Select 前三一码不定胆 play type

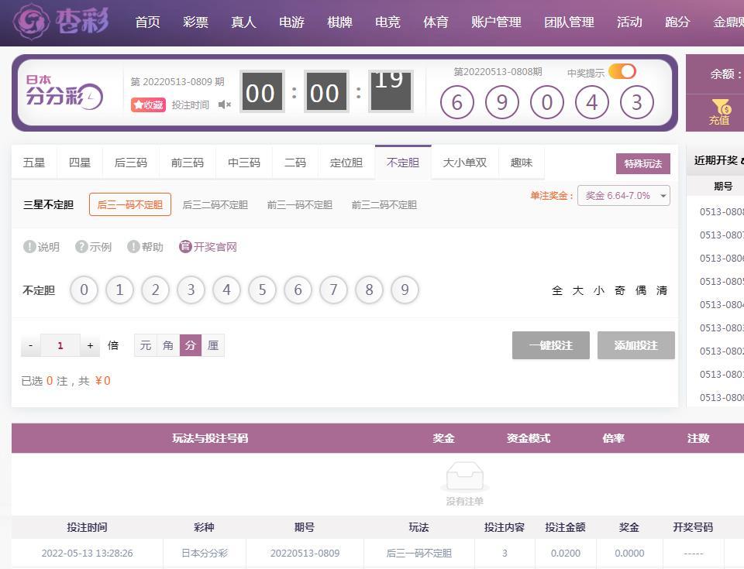click(299, 204)
